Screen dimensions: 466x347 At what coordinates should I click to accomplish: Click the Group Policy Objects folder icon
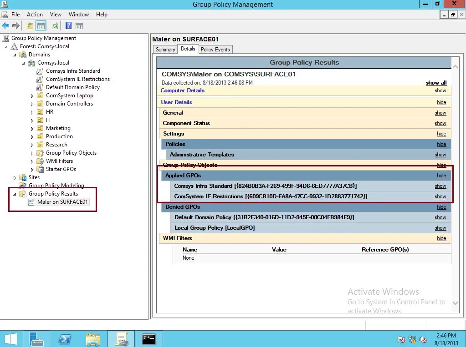coord(40,153)
